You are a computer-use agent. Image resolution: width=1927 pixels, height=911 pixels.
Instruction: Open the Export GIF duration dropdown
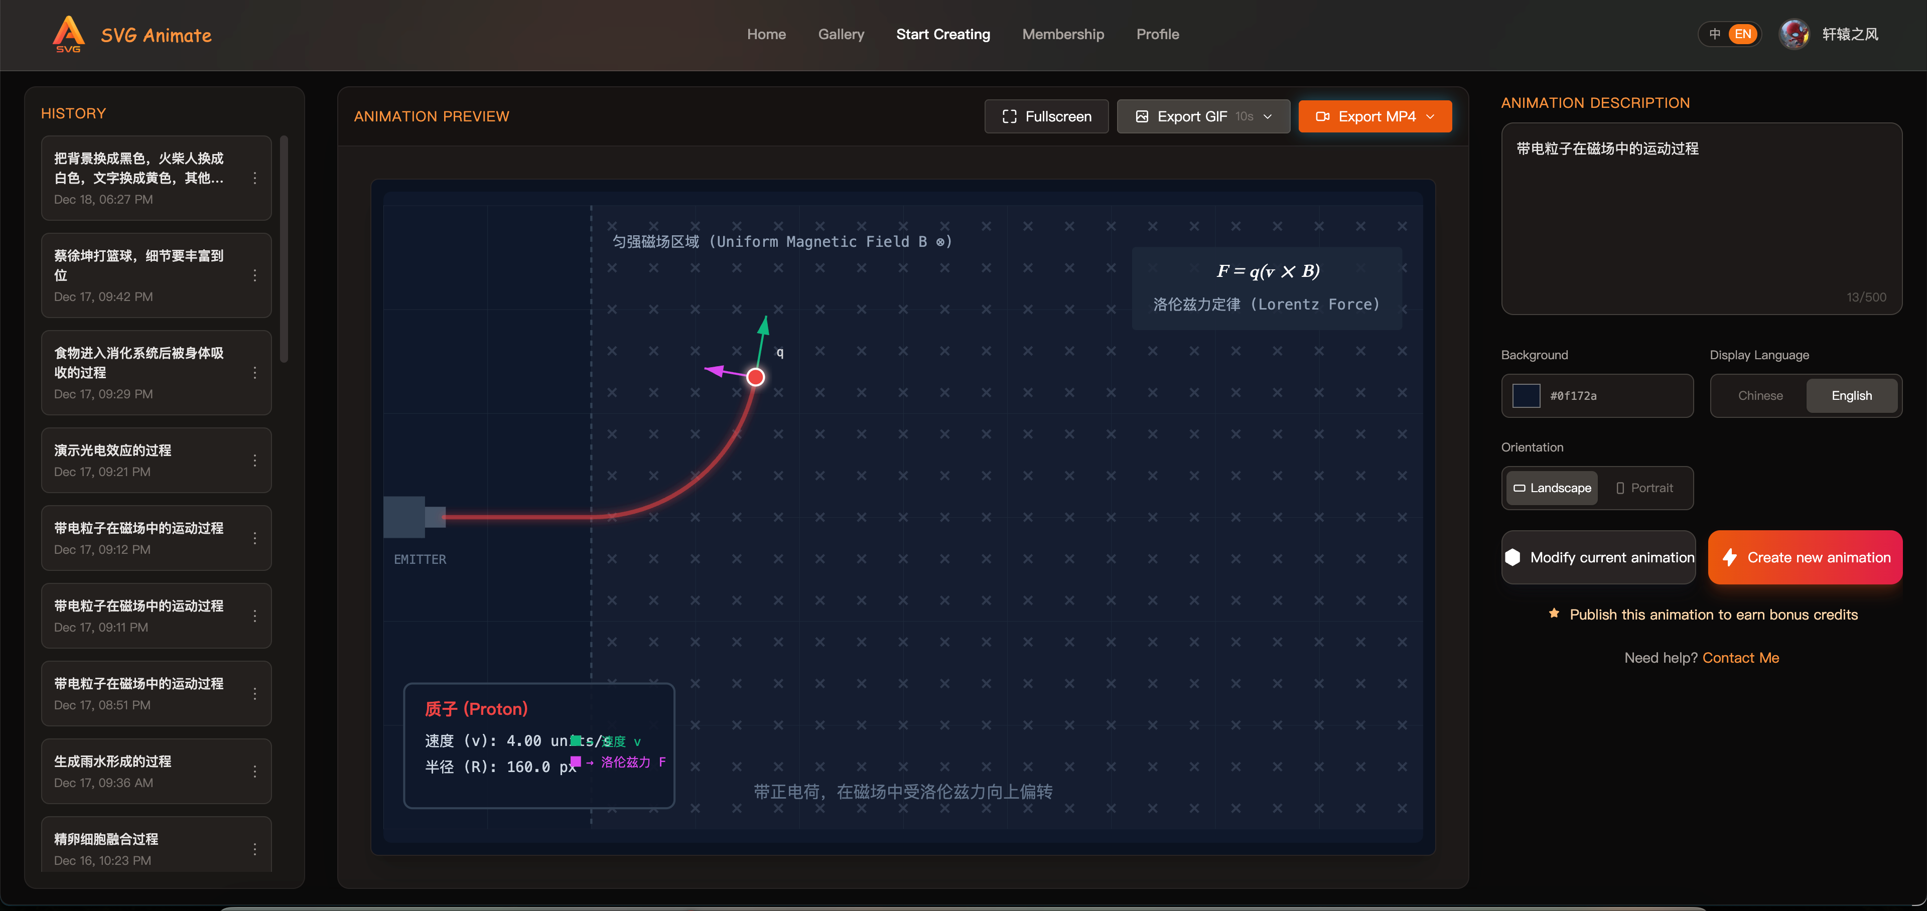pyautogui.click(x=1267, y=116)
